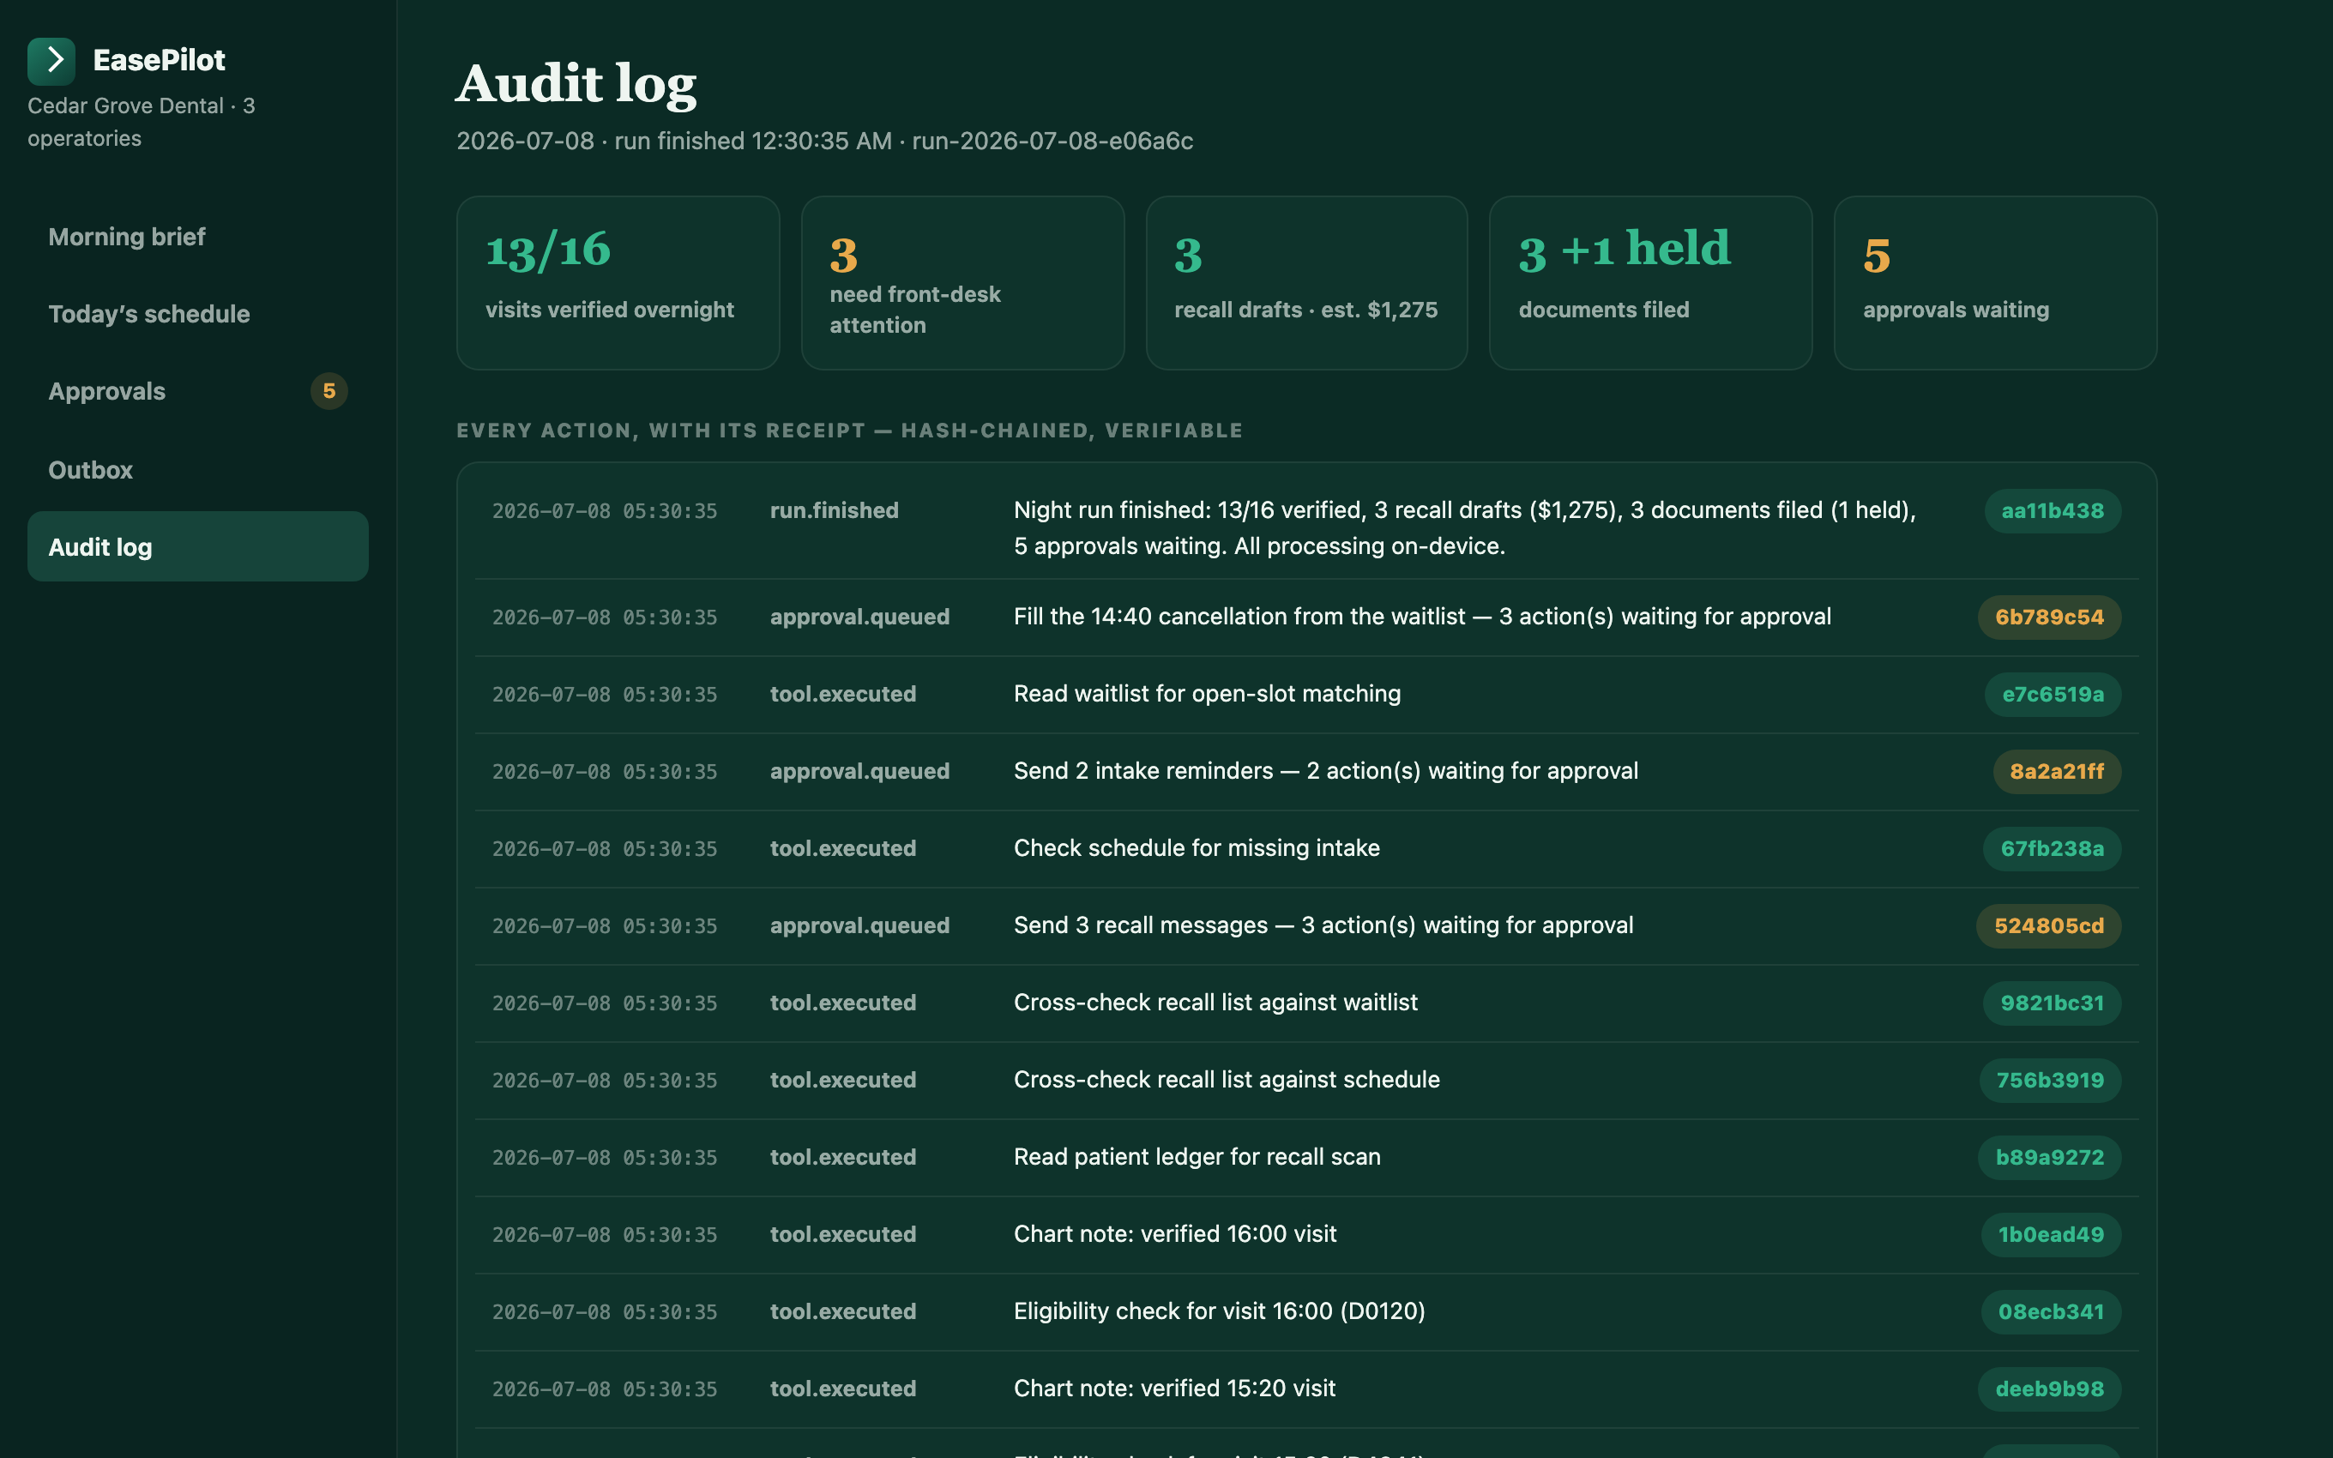Click receipt hash 08ecb341

(x=2051, y=1311)
